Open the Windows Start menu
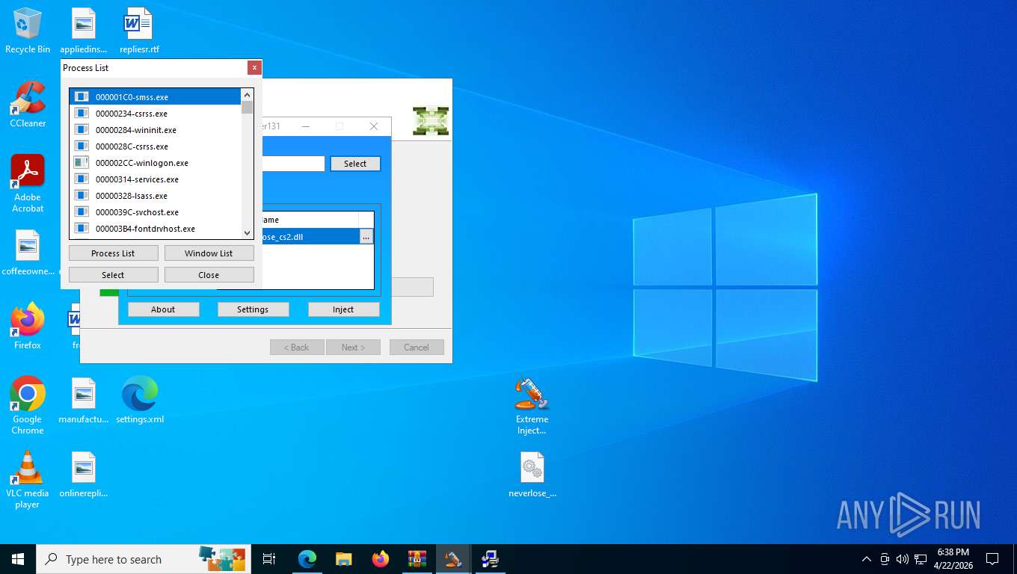Screen dimensions: 1017x574 (x=18, y=559)
